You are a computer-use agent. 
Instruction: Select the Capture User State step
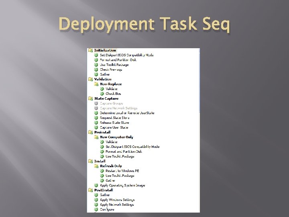(114, 127)
